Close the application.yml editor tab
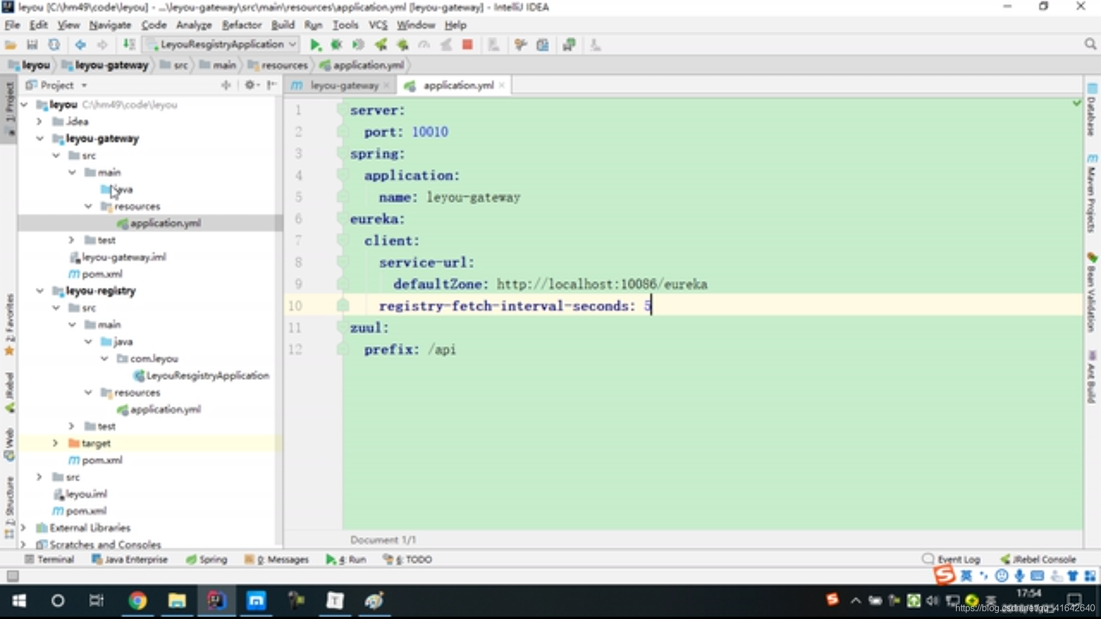Screen dimensions: 1101x619 [x=502, y=85]
